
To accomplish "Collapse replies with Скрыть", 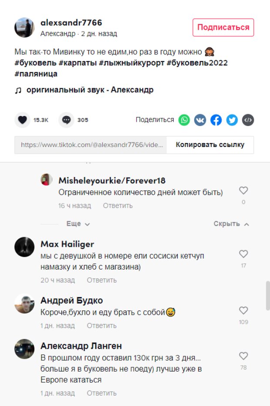I will click(x=231, y=224).
